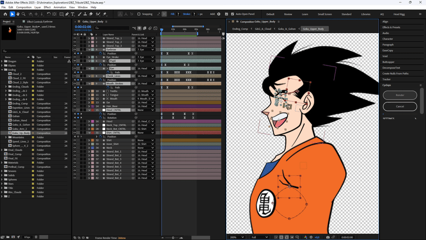The width and height of the screenshot is (426, 240).
Task: Click the Cyclops Render button
Action: point(400,95)
